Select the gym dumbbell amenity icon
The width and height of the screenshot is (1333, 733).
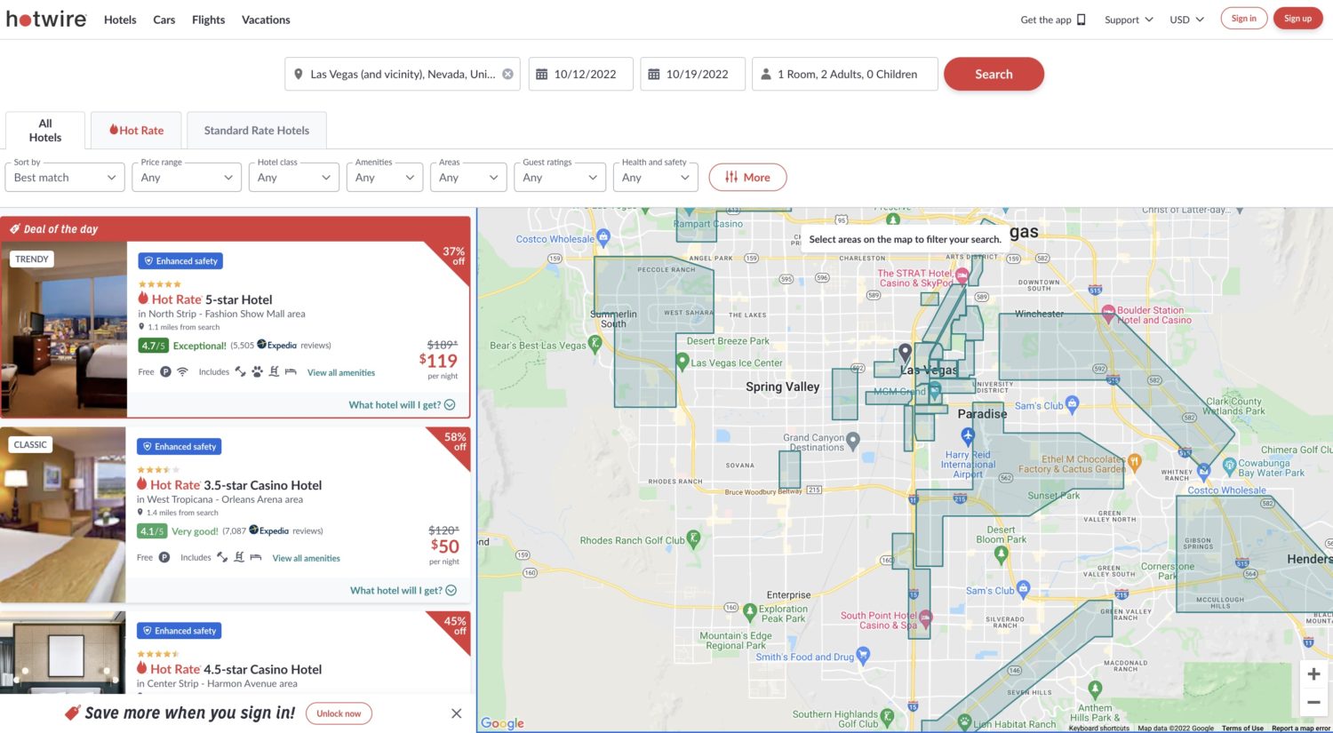pos(239,371)
